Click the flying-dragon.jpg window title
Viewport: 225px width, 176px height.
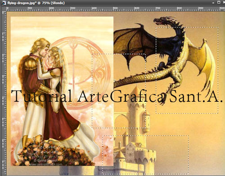(36, 3)
